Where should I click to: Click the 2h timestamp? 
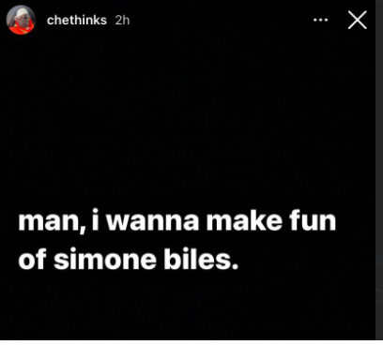[x=122, y=20]
